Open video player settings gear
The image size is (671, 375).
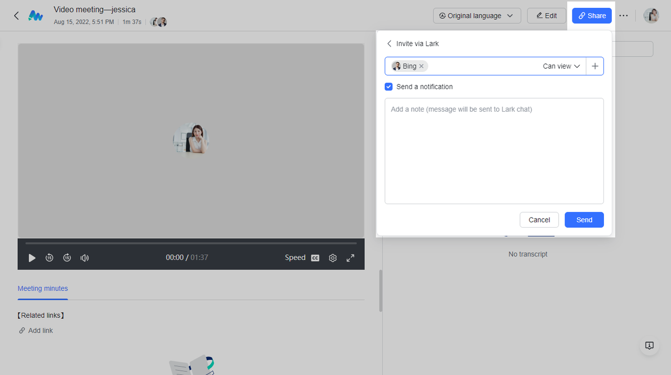[333, 258]
